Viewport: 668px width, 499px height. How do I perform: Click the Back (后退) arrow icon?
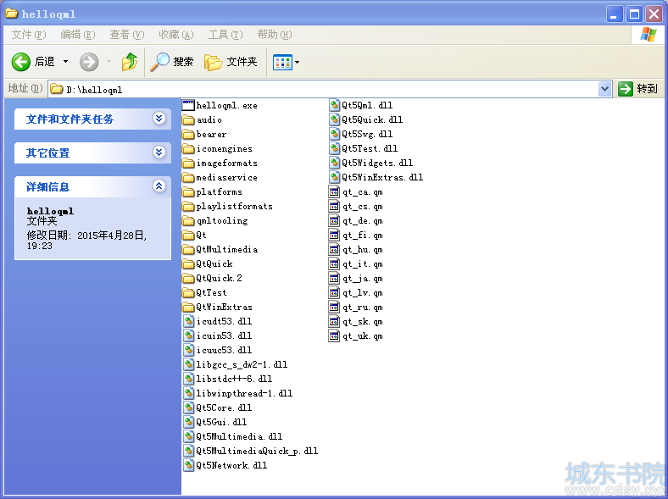20,62
